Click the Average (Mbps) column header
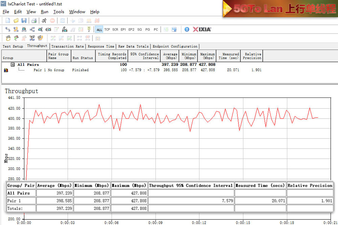 170,56
